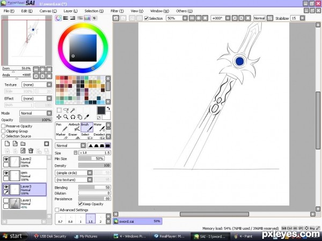
Task: Select the rotate view tool
Action: pos(72,117)
